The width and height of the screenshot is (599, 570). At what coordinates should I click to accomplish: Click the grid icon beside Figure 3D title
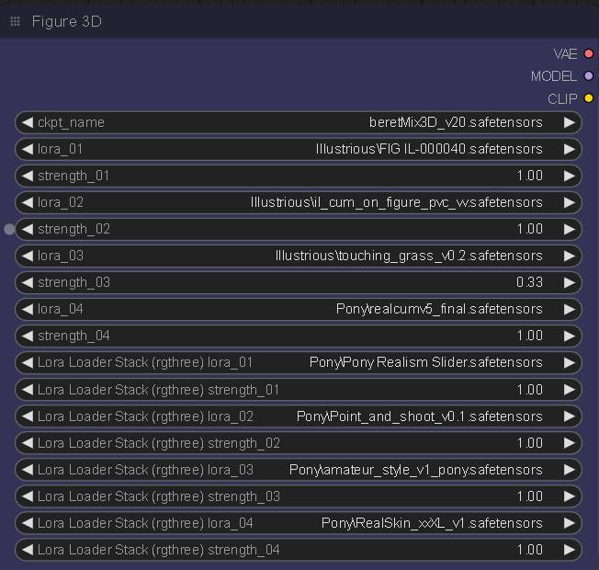(15, 21)
